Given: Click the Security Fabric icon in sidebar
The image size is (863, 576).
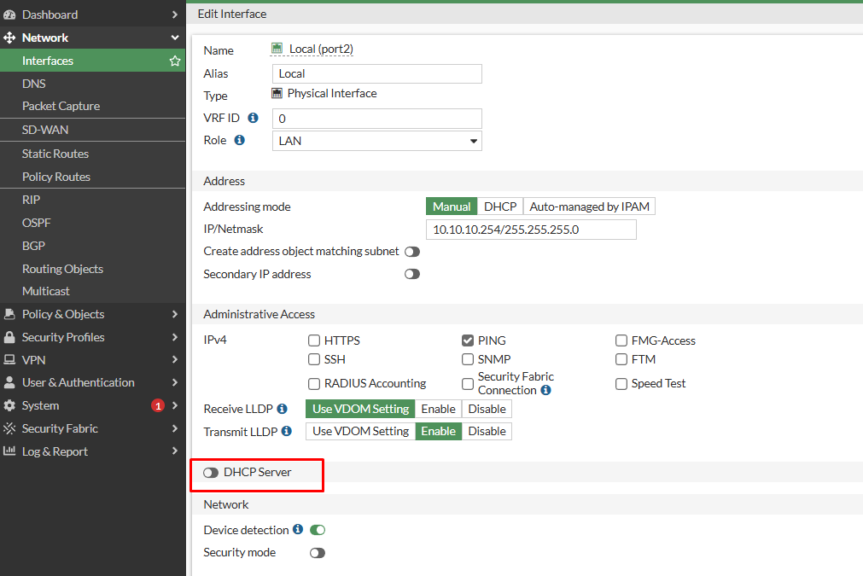Looking at the screenshot, I should (9, 428).
